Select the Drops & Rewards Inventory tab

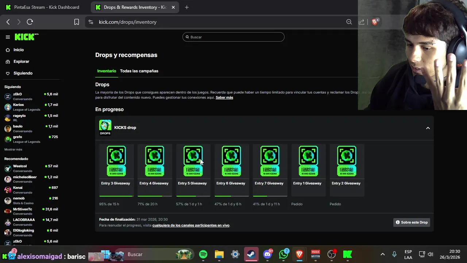pyautogui.click(x=135, y=7)
